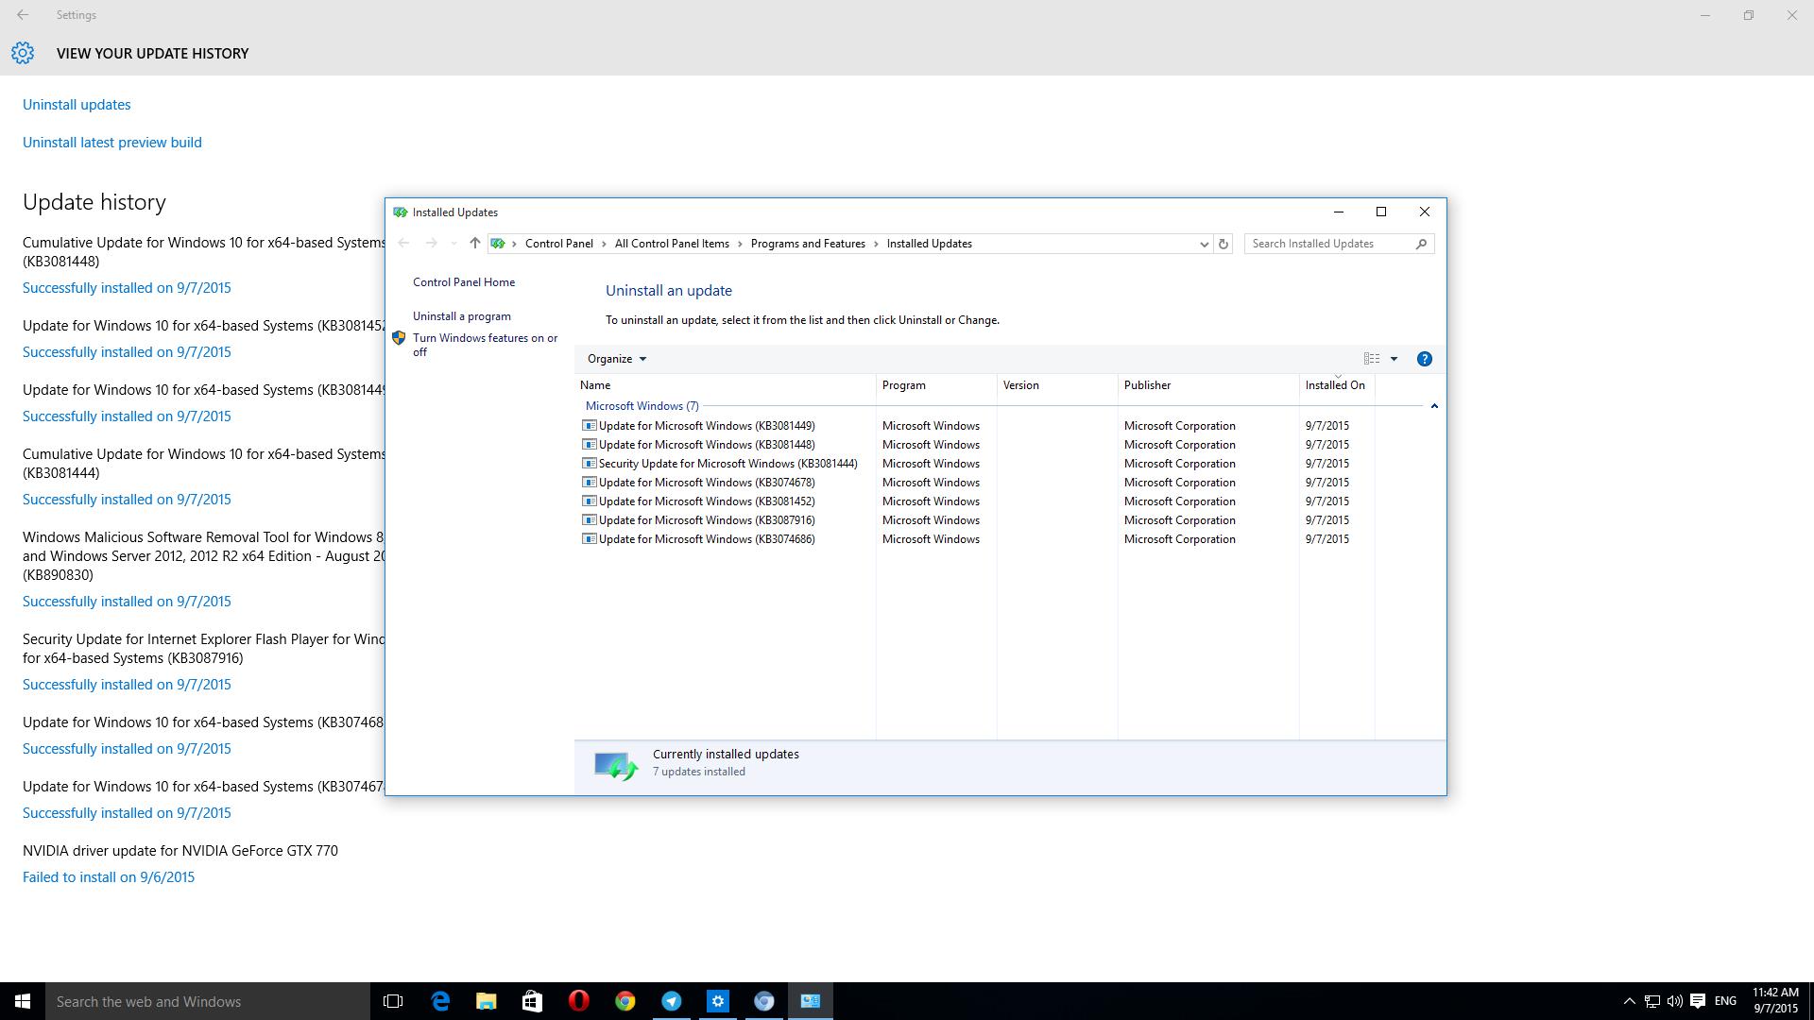
Task: Sort by Installed On column header
Action: (x=1337, y=385)
